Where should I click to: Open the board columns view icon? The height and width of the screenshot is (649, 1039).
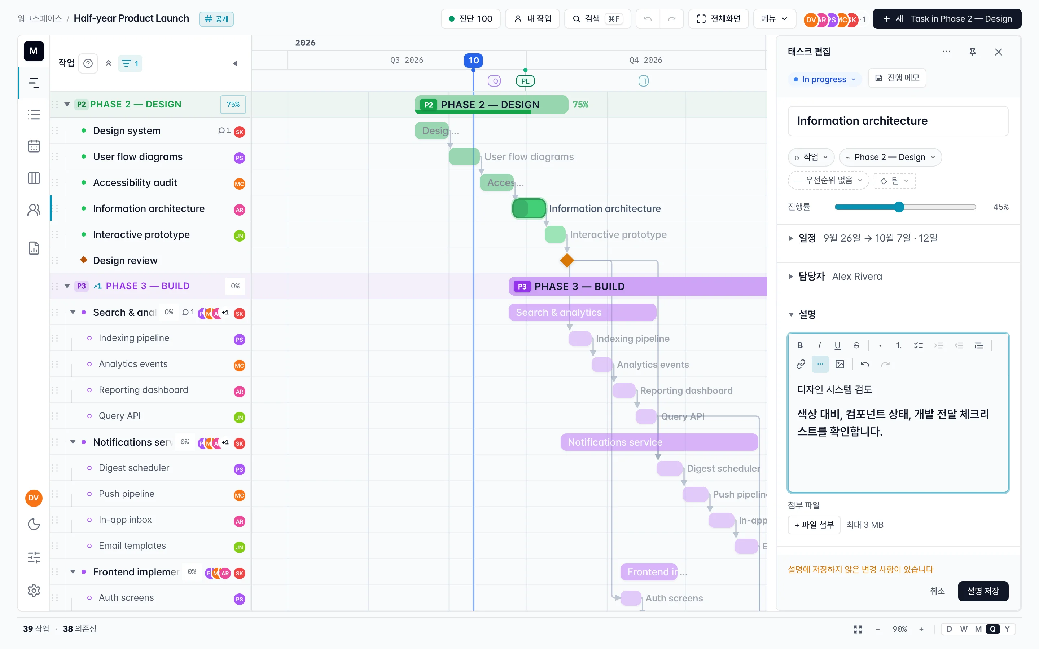point(34,178)
